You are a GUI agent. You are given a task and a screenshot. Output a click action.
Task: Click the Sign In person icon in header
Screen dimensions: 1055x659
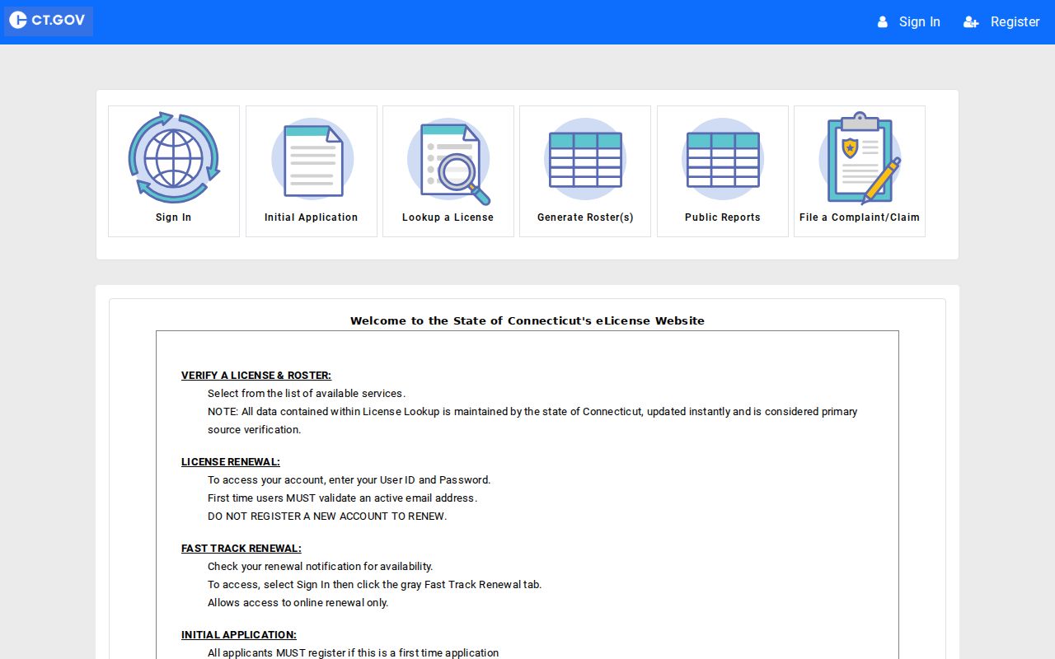click(x=883, y=22)
